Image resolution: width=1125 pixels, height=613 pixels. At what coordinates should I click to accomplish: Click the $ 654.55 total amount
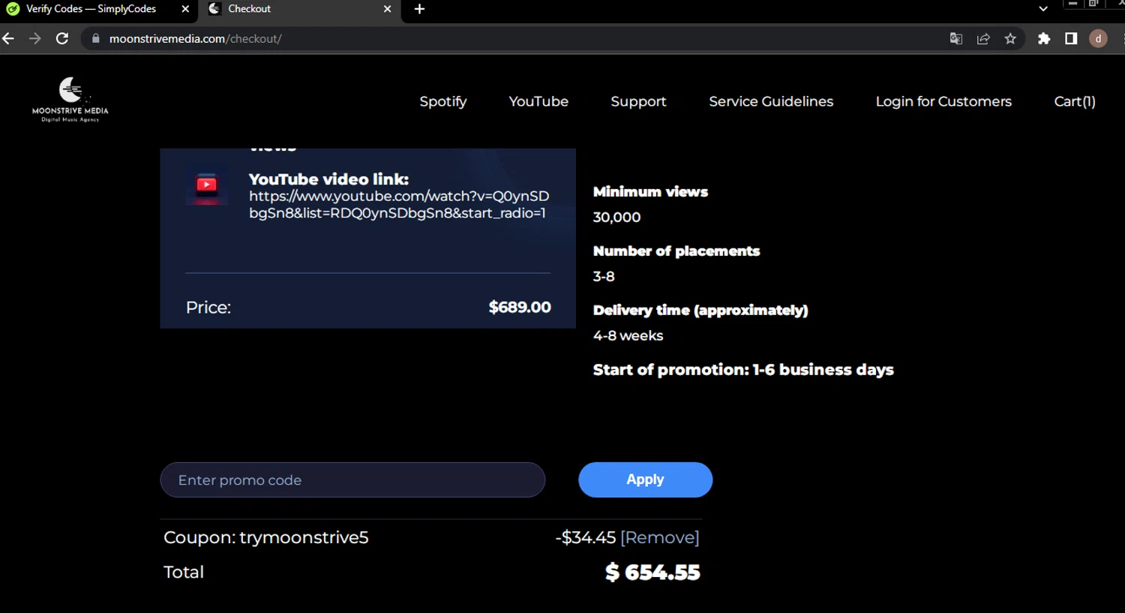[652, 572]
